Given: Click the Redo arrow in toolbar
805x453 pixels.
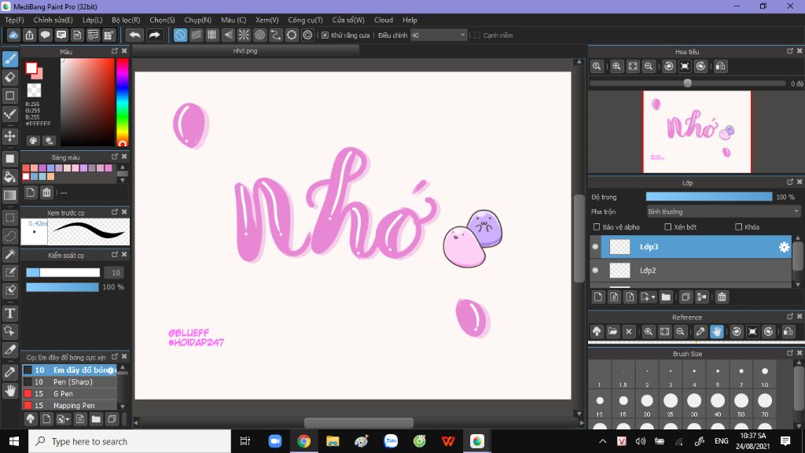Looking at the screenshot, I should 154,35.
